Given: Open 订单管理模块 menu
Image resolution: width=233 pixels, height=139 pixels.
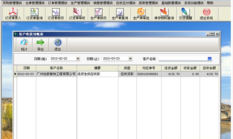Looking at the screenshot, I should [x=58, y=3].
